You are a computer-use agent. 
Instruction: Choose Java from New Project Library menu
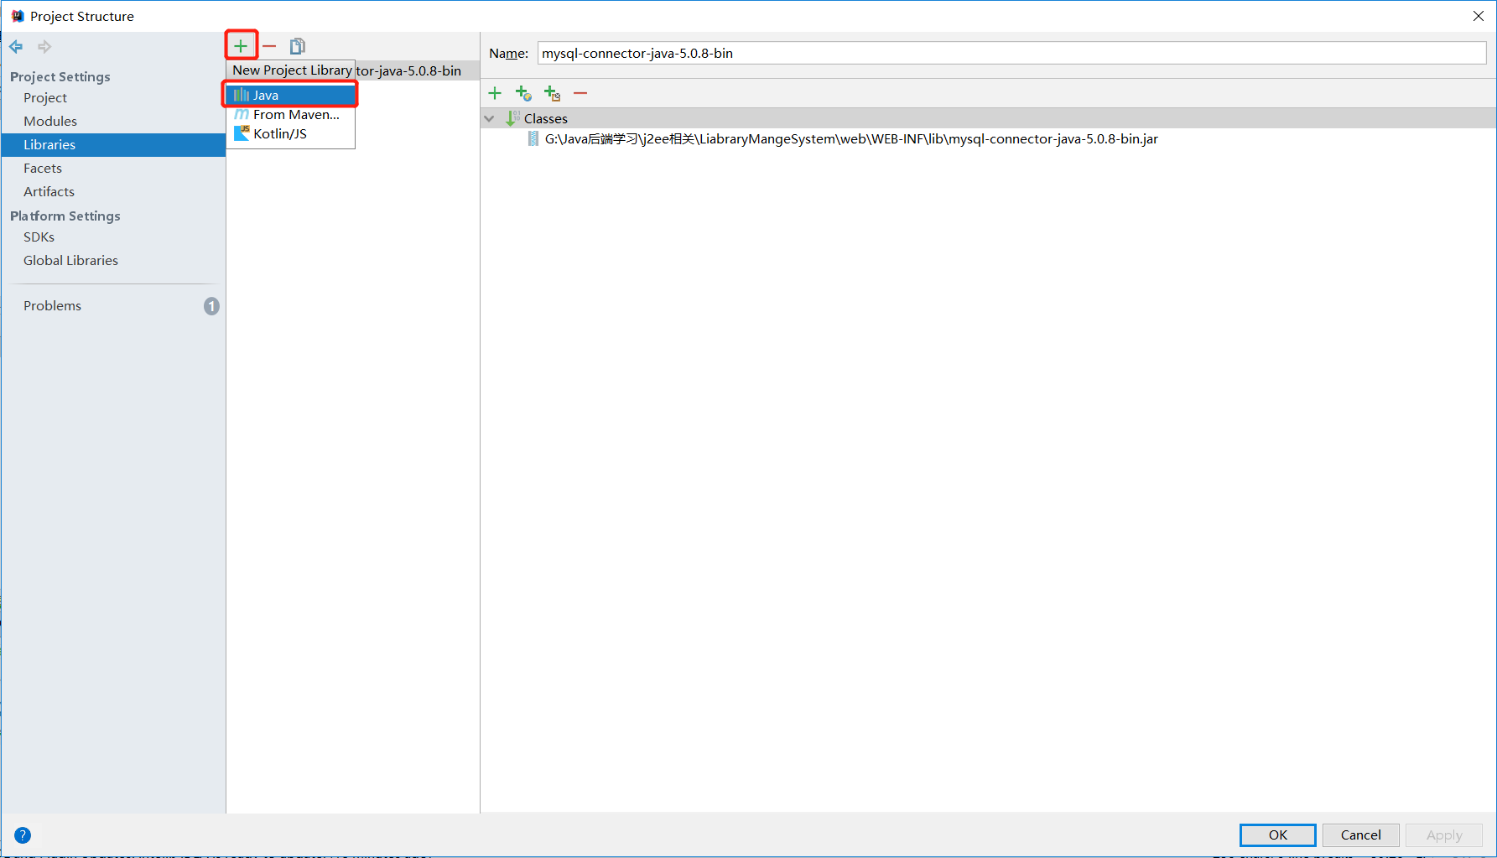pos(290,95)
